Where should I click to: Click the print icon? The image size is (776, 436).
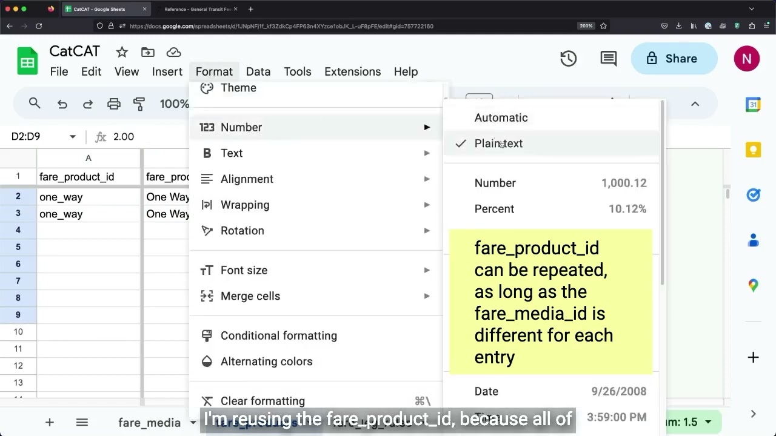pyautogui.click(x=114, y=104)
